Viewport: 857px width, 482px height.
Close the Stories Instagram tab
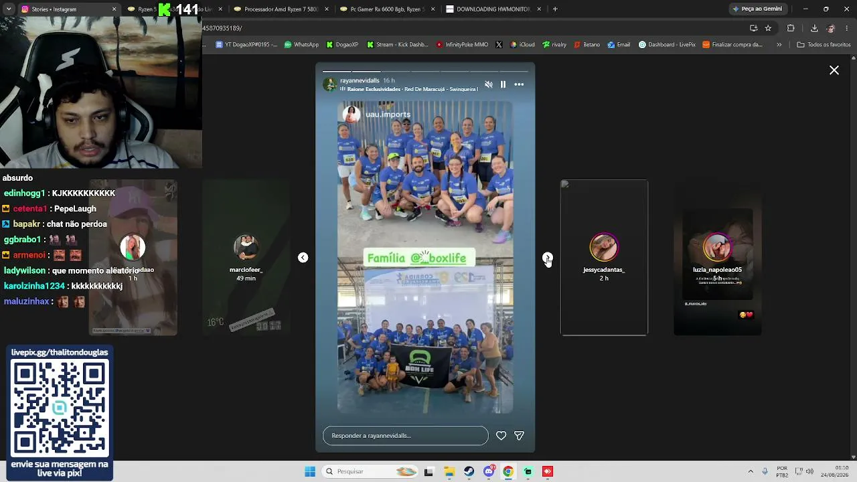click(x=114, y=9)
